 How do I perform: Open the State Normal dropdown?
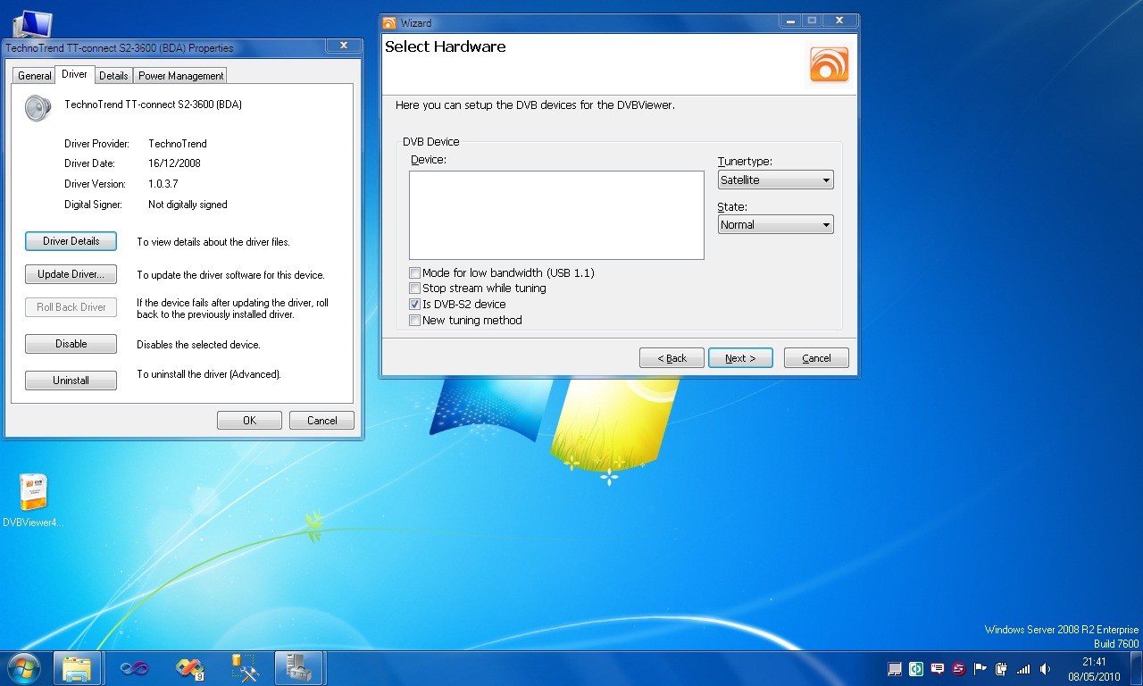(x=775, y=224)
